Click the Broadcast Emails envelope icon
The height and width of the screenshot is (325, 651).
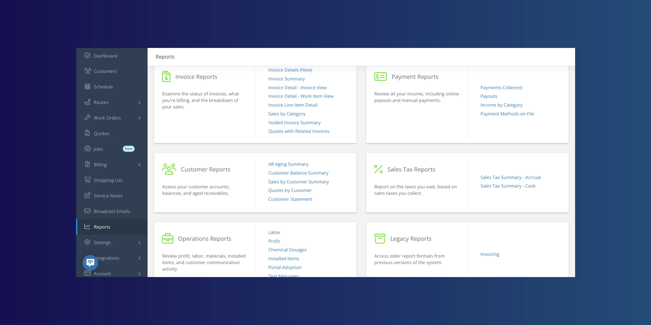[x=87, y=211]
